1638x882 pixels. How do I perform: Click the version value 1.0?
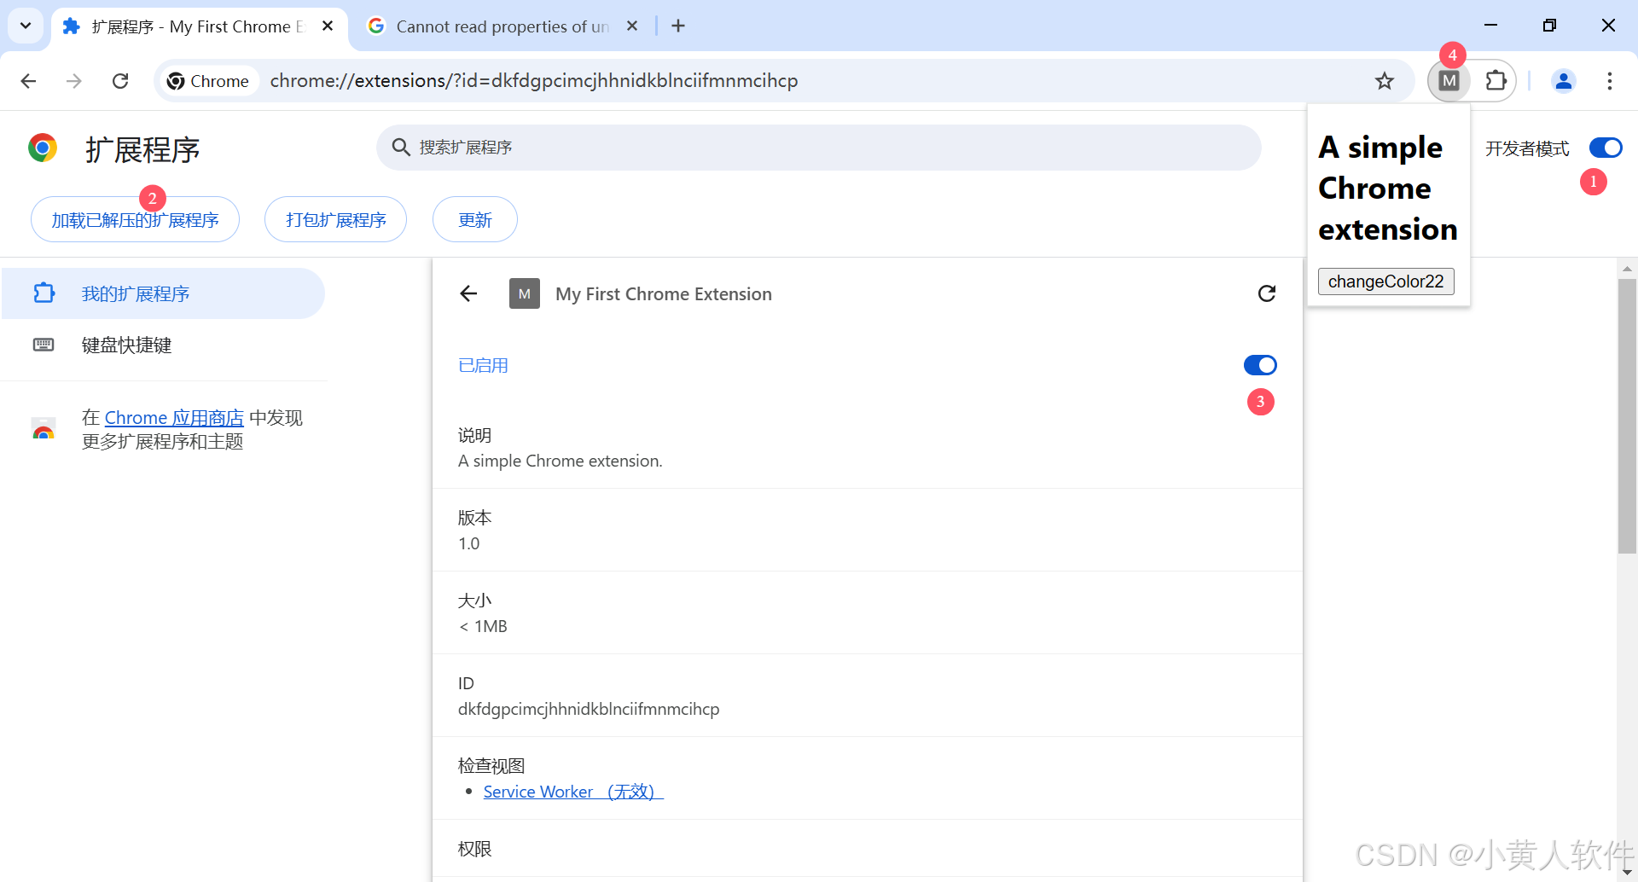469,544
